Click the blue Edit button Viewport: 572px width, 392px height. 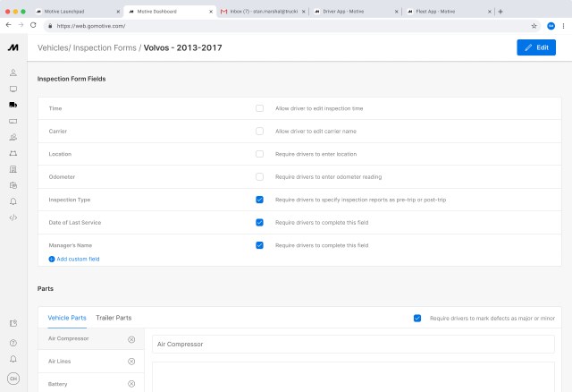coord(535,47)
